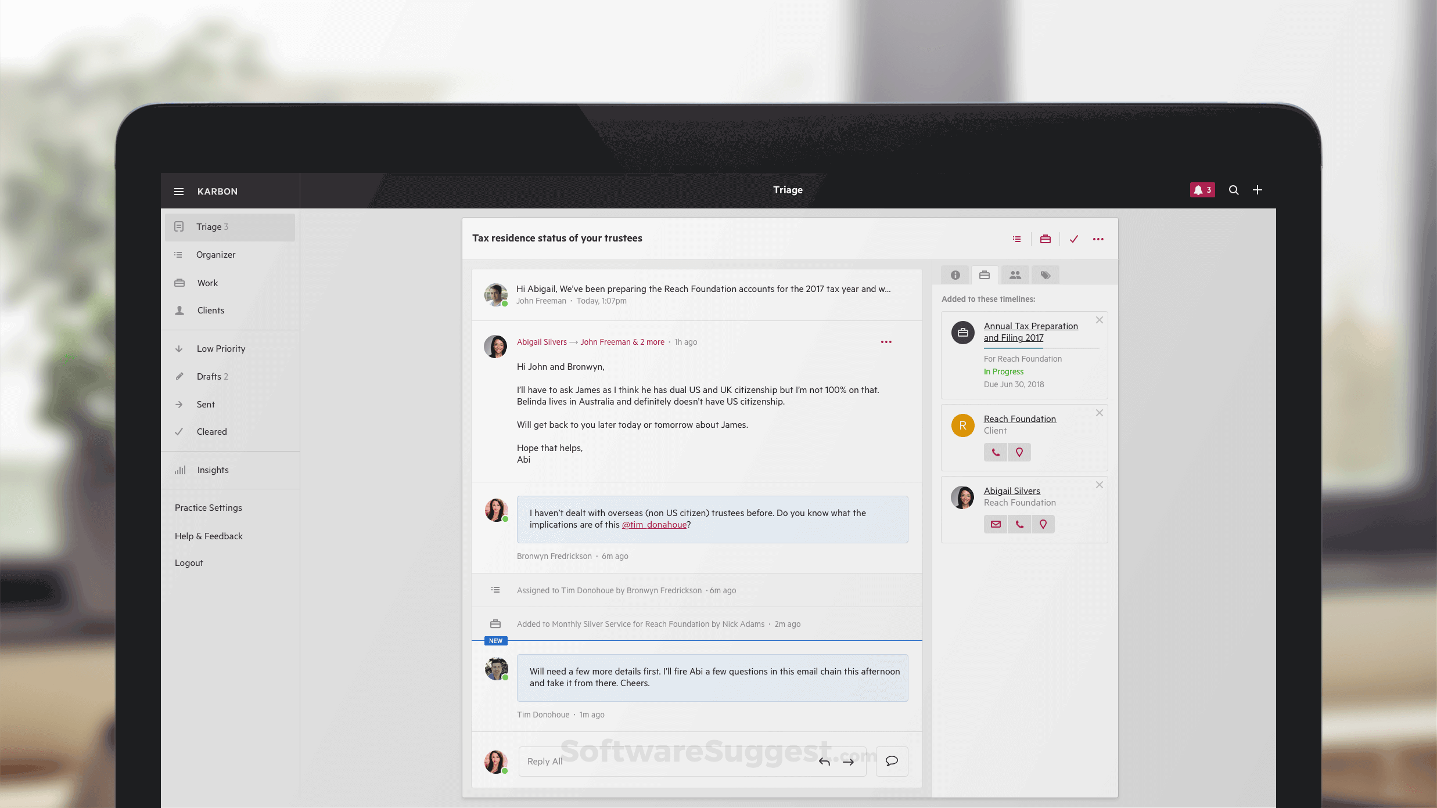Open the Triage sidebar section

point(211,227)
